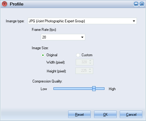The height and width of the screenshot is (121, 146).
Task: Click the Frame Rate value 20
Action: pos(44,37)
